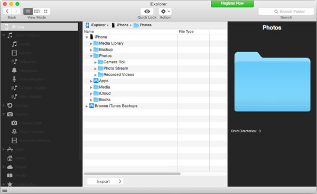Viewport: 317px width, 194px height.
Task: Expand Browse iTunes Backups in the file tree
Action: pyautogui.click(x=87, y=106)
